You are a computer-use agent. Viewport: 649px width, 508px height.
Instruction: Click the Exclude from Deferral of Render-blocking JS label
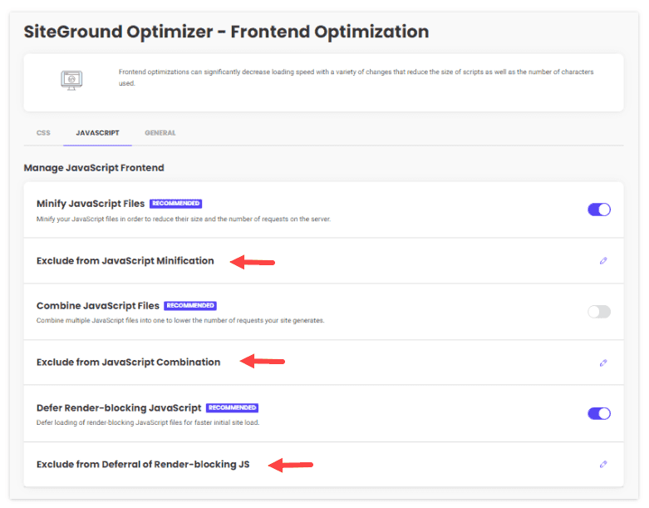(143, 465)
